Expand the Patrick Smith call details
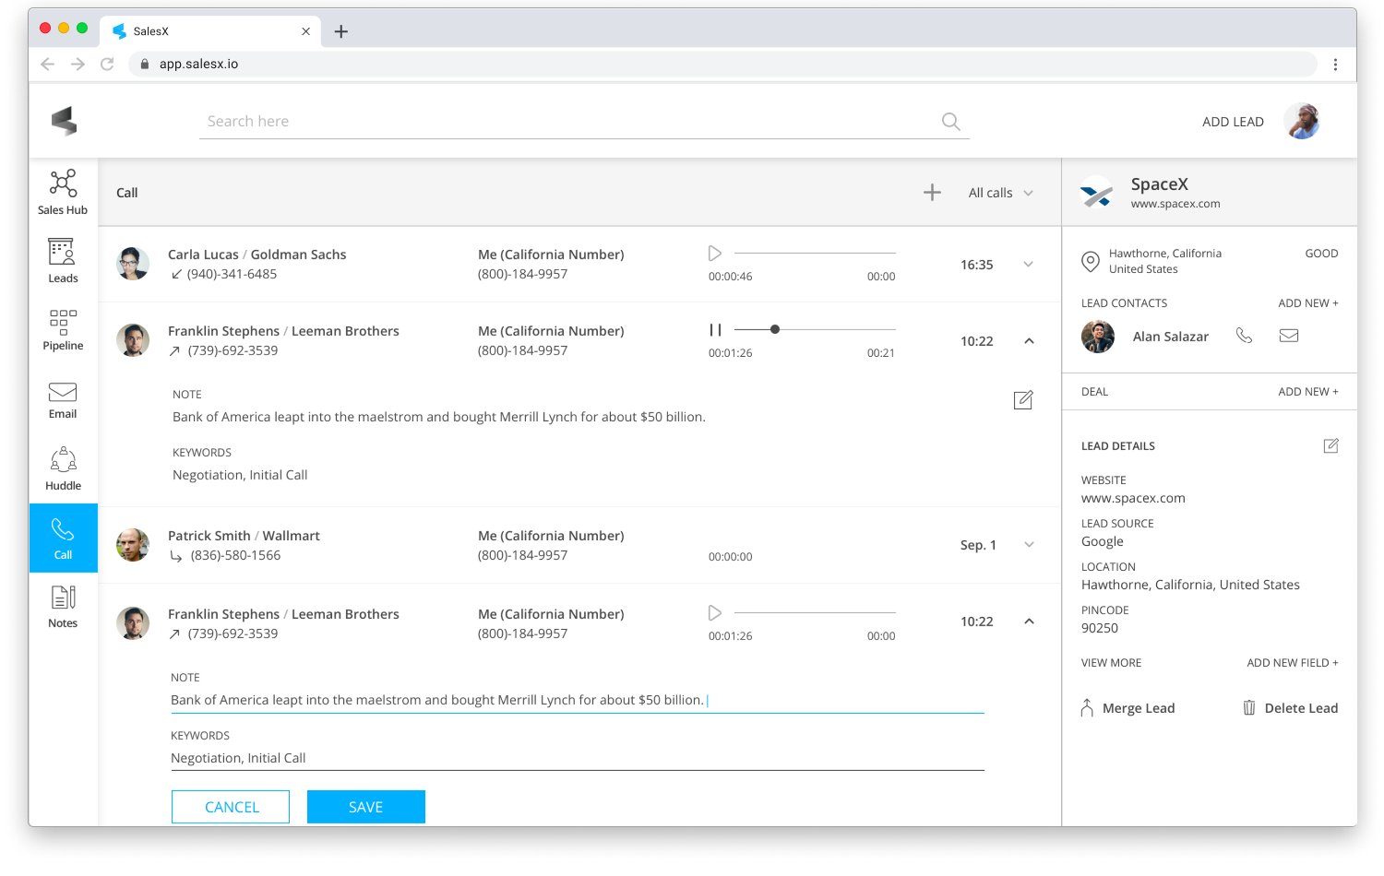 (x=1028, y=545)
